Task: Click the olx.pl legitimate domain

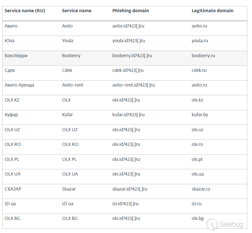Action: [197, 159]
